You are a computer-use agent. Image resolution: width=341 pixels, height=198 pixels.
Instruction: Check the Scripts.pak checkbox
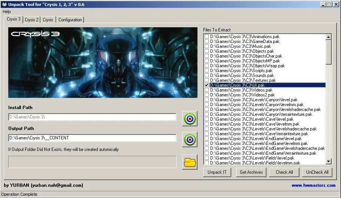coord(206,71)
